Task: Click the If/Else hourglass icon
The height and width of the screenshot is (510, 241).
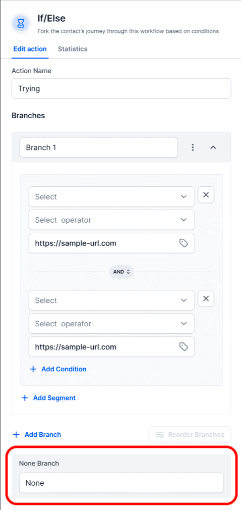Action: point(21,23)
